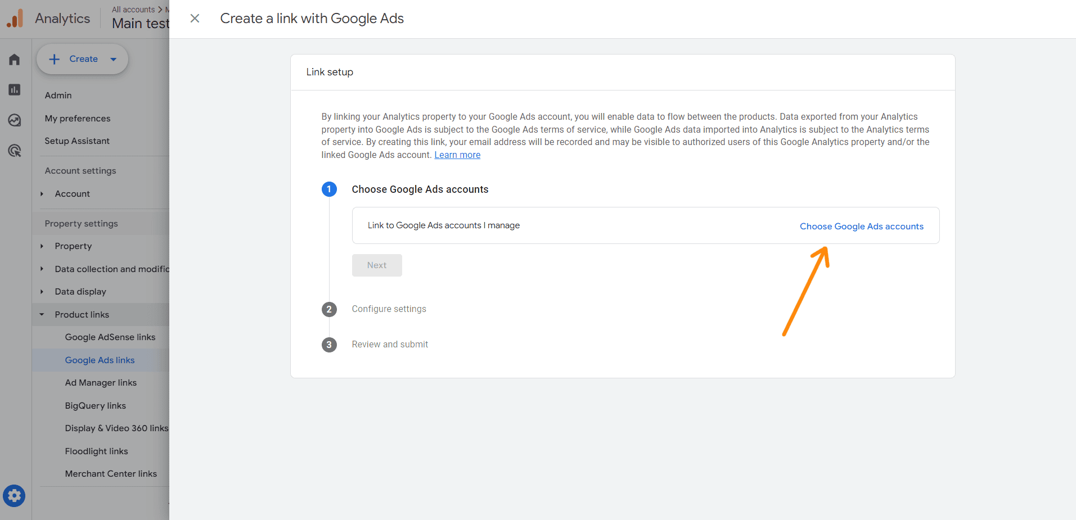
Task: Select Google AdSense links
Action: 110,337
